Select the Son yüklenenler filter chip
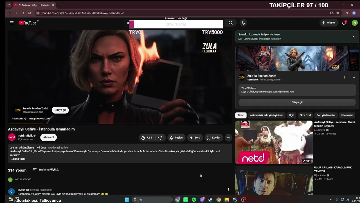The height and width of the screenshot is (203, 360). pyautogui.click(x=326, y=115)
